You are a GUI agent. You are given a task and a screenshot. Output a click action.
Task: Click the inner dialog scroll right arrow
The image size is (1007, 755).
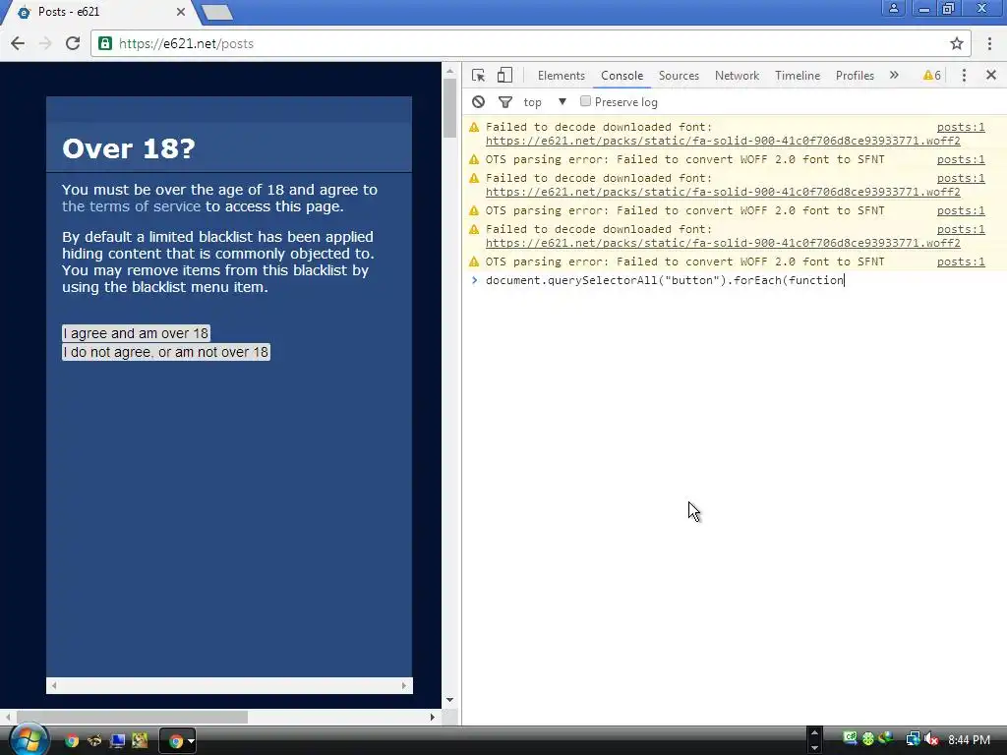(x=403, y=685)
